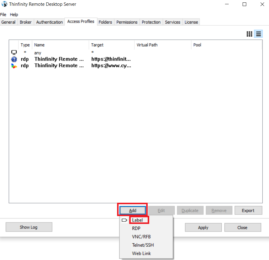Click Show Log to view server logs
The width and height of the screenshot is (269, 260).
[29, 227]
